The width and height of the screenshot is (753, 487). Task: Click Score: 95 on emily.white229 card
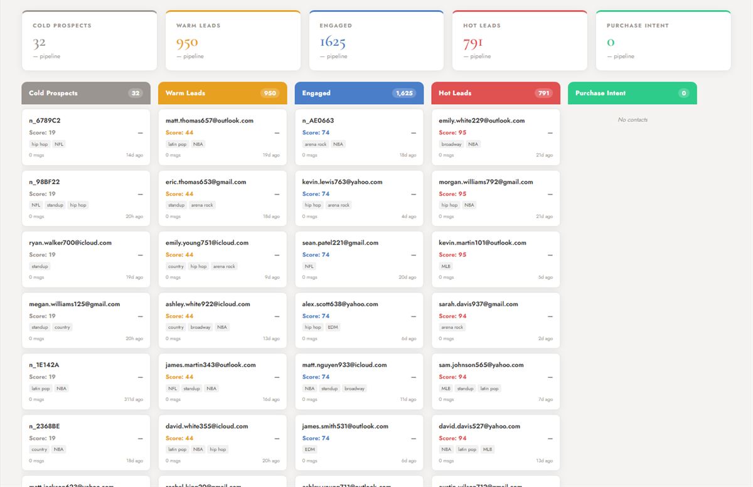tap(452, 133)
